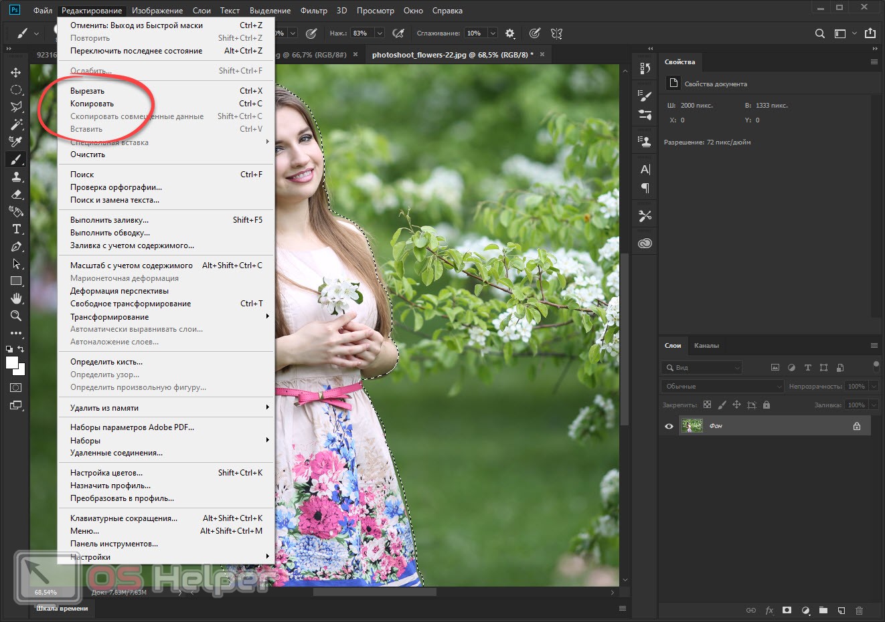
Task: Open the Шкала времени timeline panel
Action: (62, 609)
